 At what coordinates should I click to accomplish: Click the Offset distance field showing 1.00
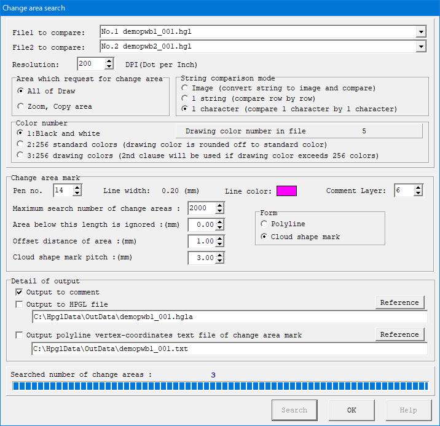pos(202,242)
